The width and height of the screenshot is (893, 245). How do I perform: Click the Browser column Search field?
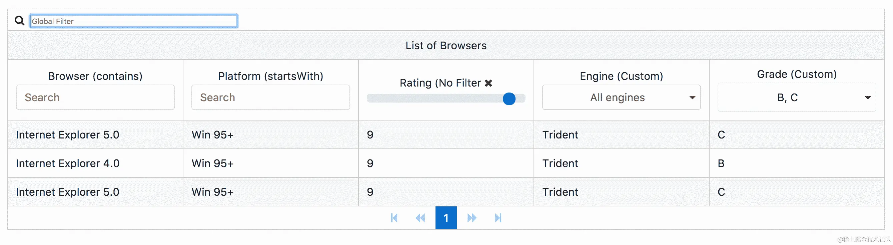95,98
